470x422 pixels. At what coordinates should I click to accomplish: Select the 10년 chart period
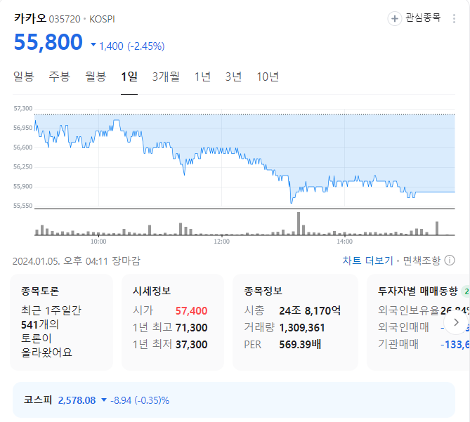(268, 77)
